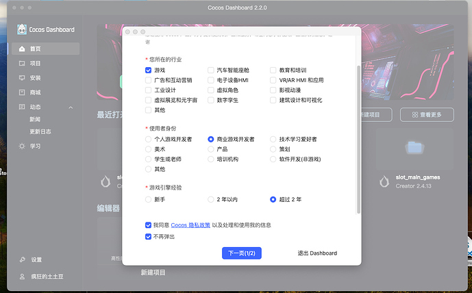
Task: Open the 安装 install sidebar item
Action: click(45, 78)
